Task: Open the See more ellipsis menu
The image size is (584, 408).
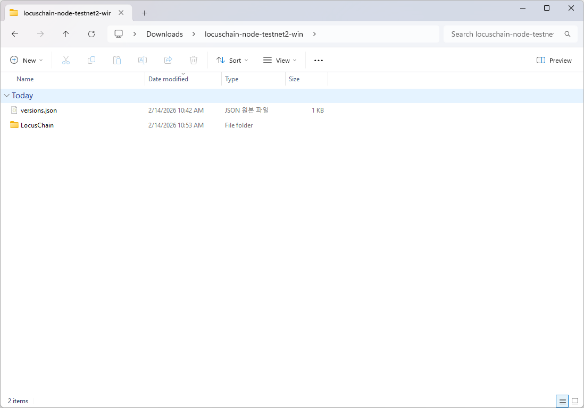Action: (319, 61)
